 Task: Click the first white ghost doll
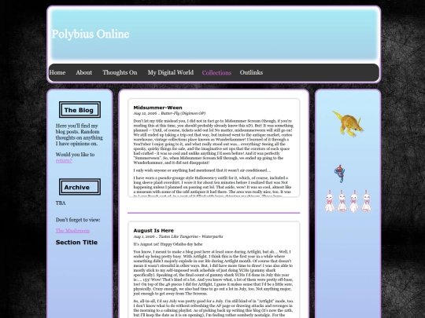coord(330,201)
